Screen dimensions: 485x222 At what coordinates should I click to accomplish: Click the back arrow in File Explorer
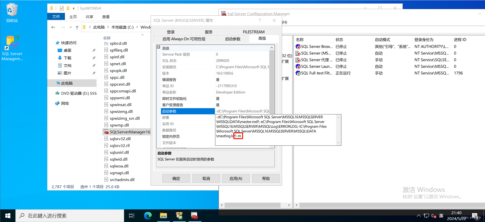53,27
